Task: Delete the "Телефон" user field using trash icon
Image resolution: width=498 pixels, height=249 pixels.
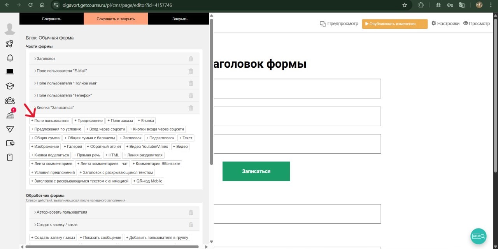Action: click(x=191, y=95)
